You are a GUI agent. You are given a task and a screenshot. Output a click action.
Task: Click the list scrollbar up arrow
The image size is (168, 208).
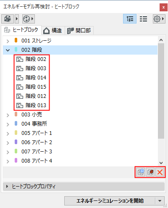pos(161,40)
